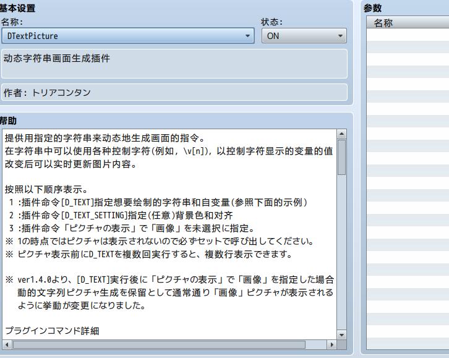Click the 名称 column header in parameters table
The image size is (449, 358).
(408, 23)
